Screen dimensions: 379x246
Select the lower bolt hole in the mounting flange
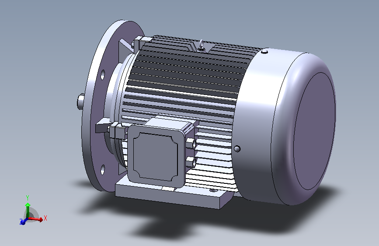tap(103, 169)
